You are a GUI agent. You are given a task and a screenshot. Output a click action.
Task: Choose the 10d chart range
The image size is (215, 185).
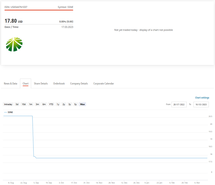pos(24,104)
